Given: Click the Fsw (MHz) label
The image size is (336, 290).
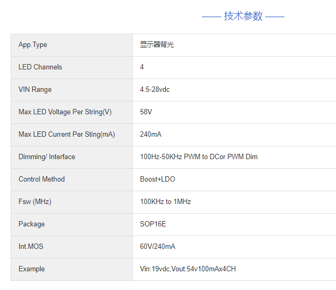Looking at the screenshot, I should coord(35,202).
